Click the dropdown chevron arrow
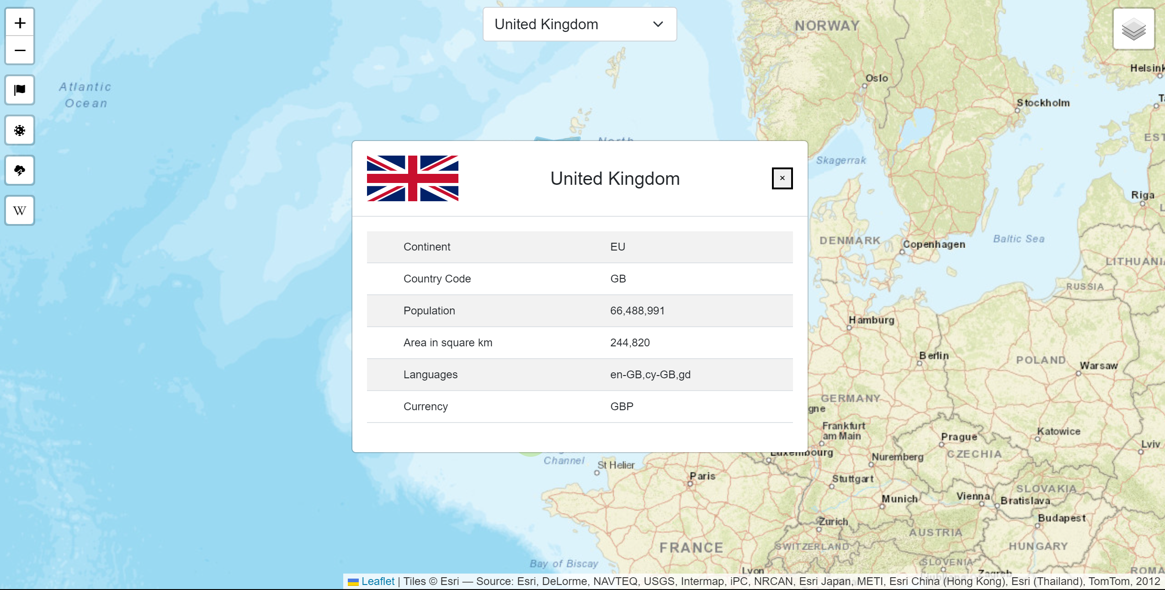This screenshot has width=1165, height=590. (x=658, y=24)
